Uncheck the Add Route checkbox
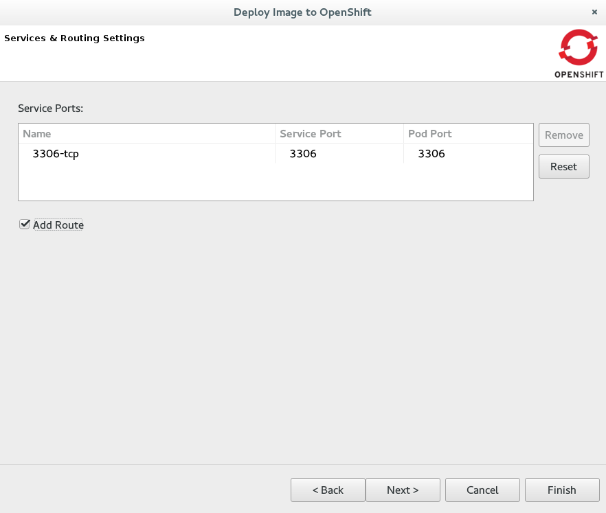The width and height of the screenshot is (606, 513). pyautogui.click(x=25, y=225)
